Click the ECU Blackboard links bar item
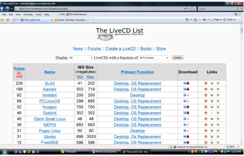 76,14
